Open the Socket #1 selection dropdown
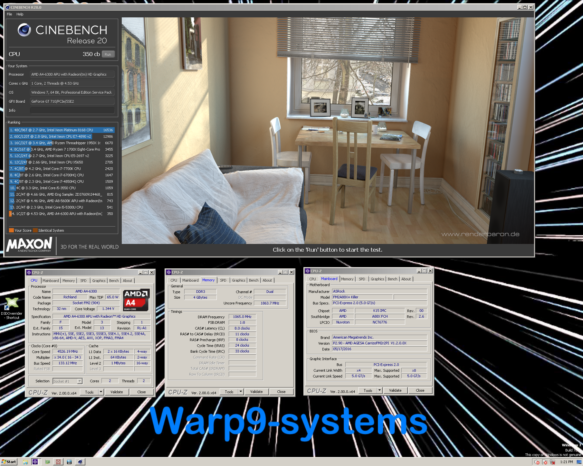The width and height of the screenshot is (583, 466). coord(80,381)
